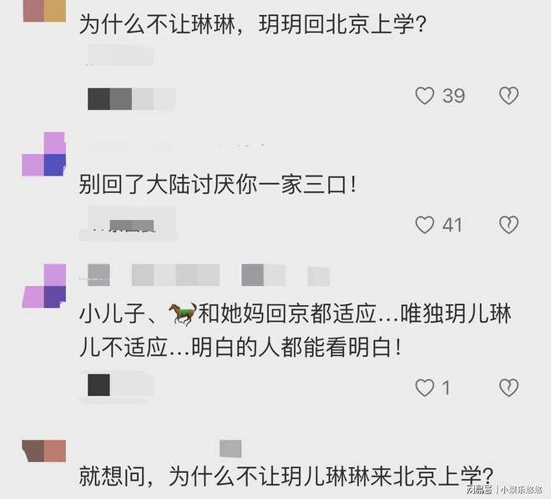Tap comment 就想问，为什么不让玥儿琳琳来北京上学
This screenshot has height=499, width=551.
pyautogui.click(x=286, y=476)
